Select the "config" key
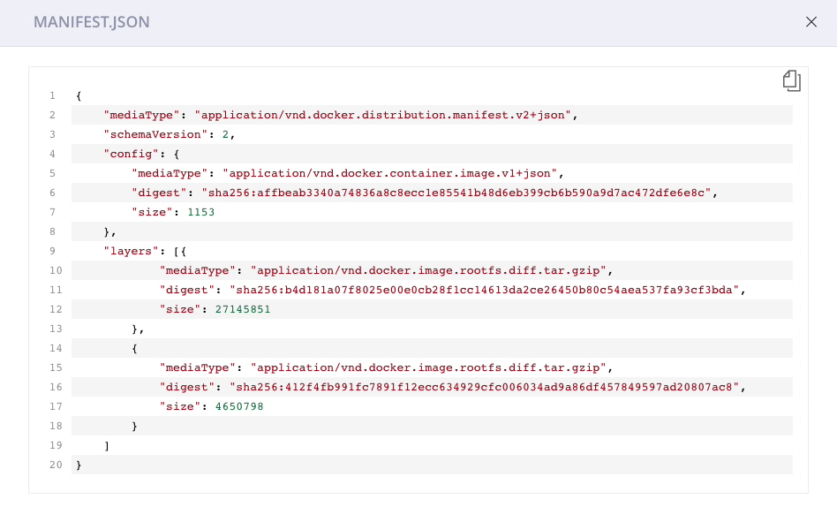The image size is (837, 507). coord(128,154)
